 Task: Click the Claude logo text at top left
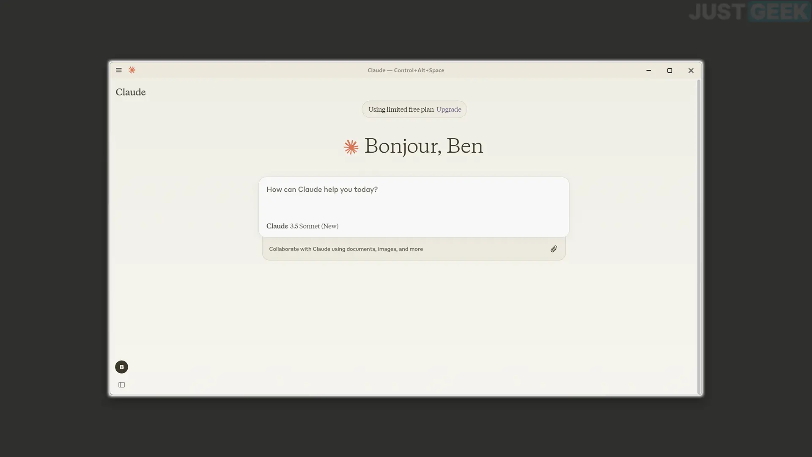pyautogui.click(x=131, y=92)
